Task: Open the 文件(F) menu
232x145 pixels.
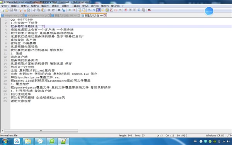Action: (x=5, y=6)
